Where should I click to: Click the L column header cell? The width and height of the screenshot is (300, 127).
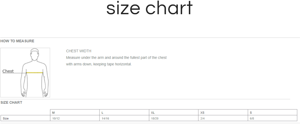[124, 112]
